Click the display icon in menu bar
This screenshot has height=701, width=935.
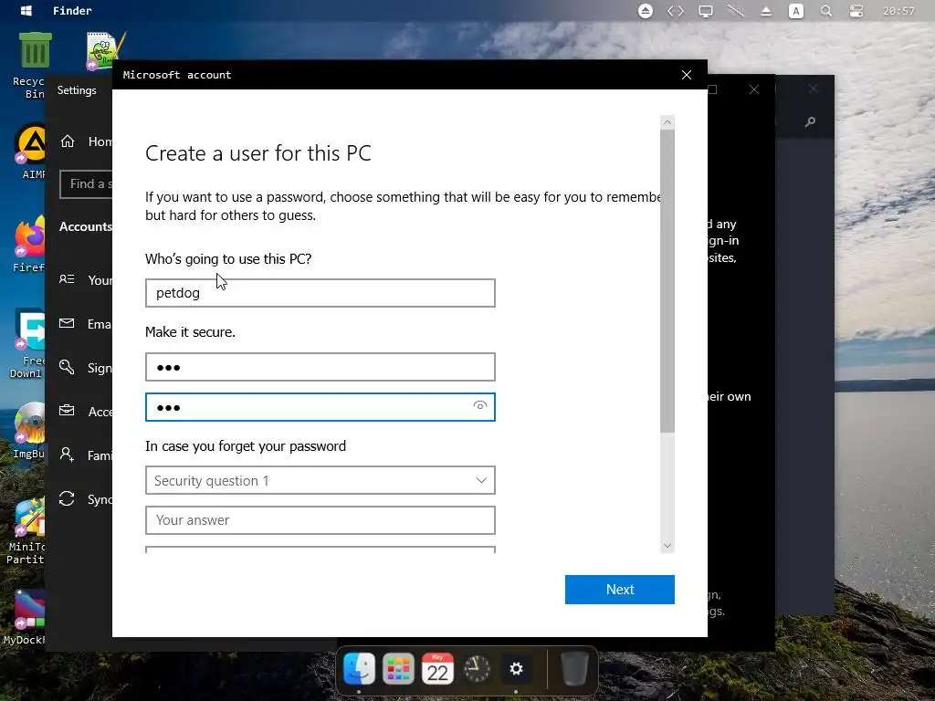706,11
